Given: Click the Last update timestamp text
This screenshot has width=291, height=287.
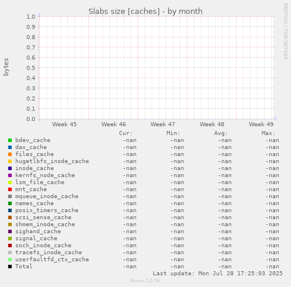Looking at the screenshot, I should 218,274.
